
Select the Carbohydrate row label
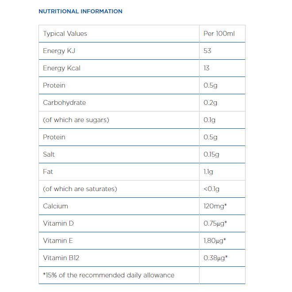[65, 103]
